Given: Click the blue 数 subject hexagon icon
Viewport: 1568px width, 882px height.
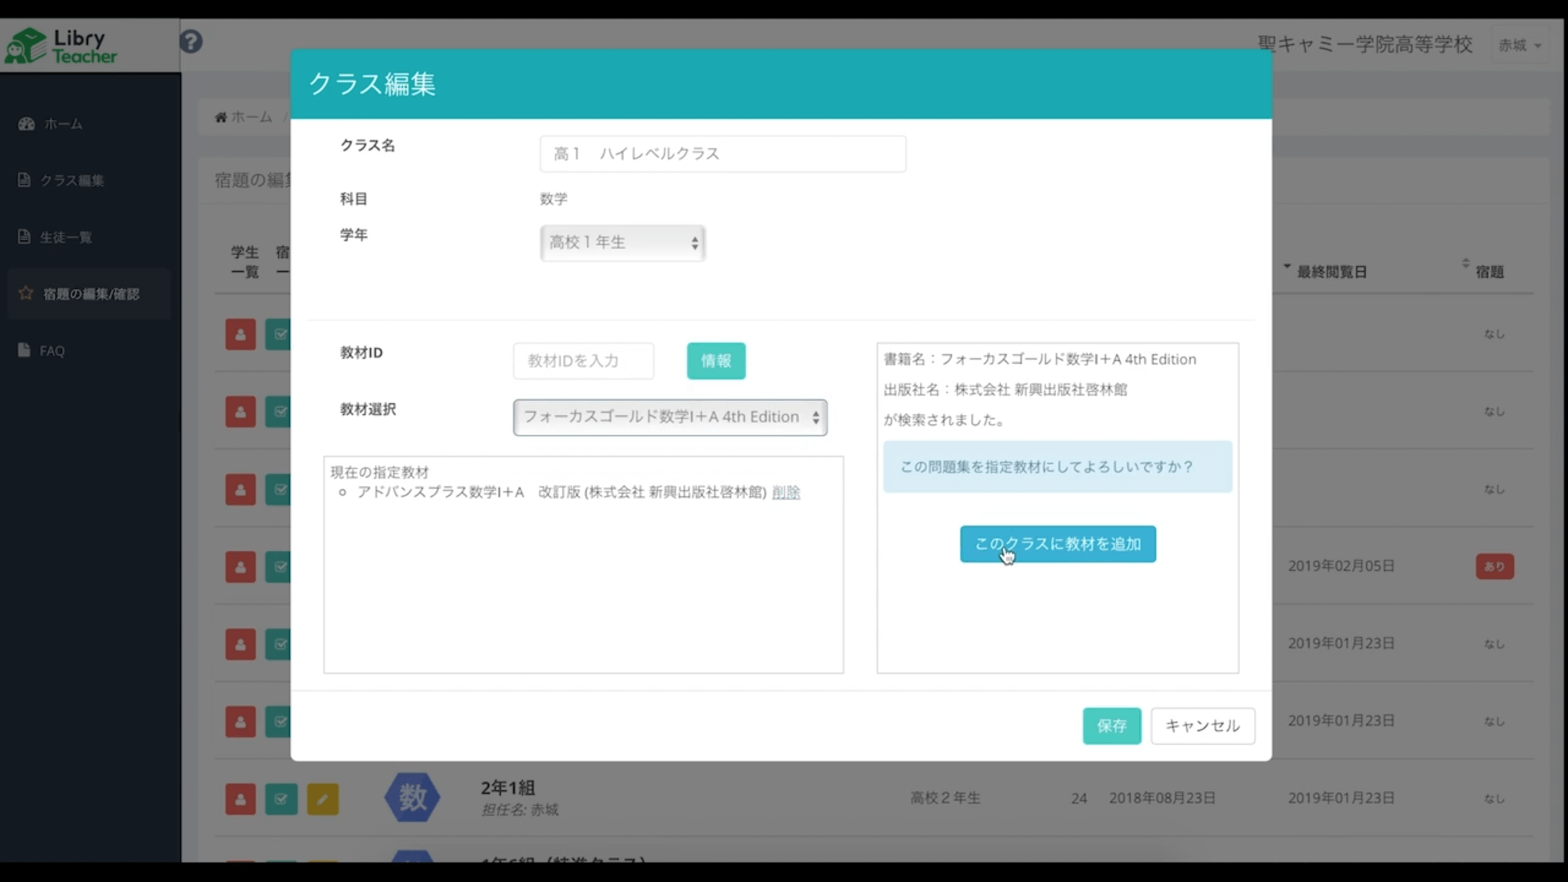Looking at the screenshot, I should coord(412,797).
